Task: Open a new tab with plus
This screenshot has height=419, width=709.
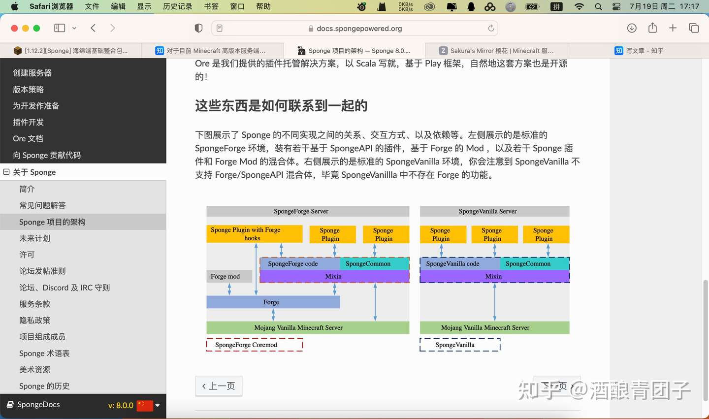Action: coord(673,28)
